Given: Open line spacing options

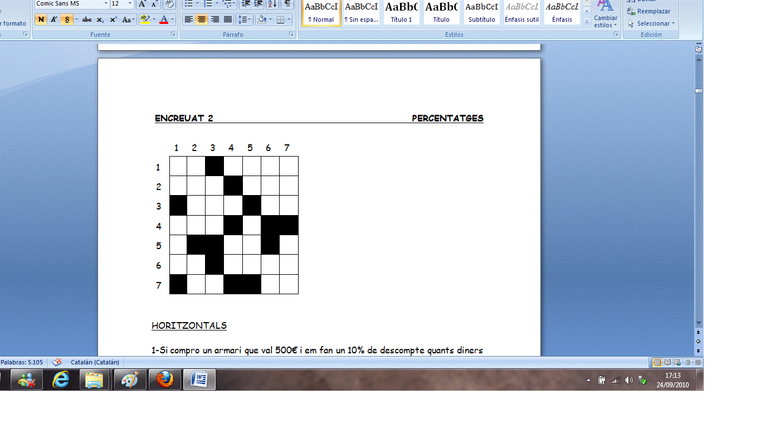Looking at the screenshot, I should pos(245,20).
